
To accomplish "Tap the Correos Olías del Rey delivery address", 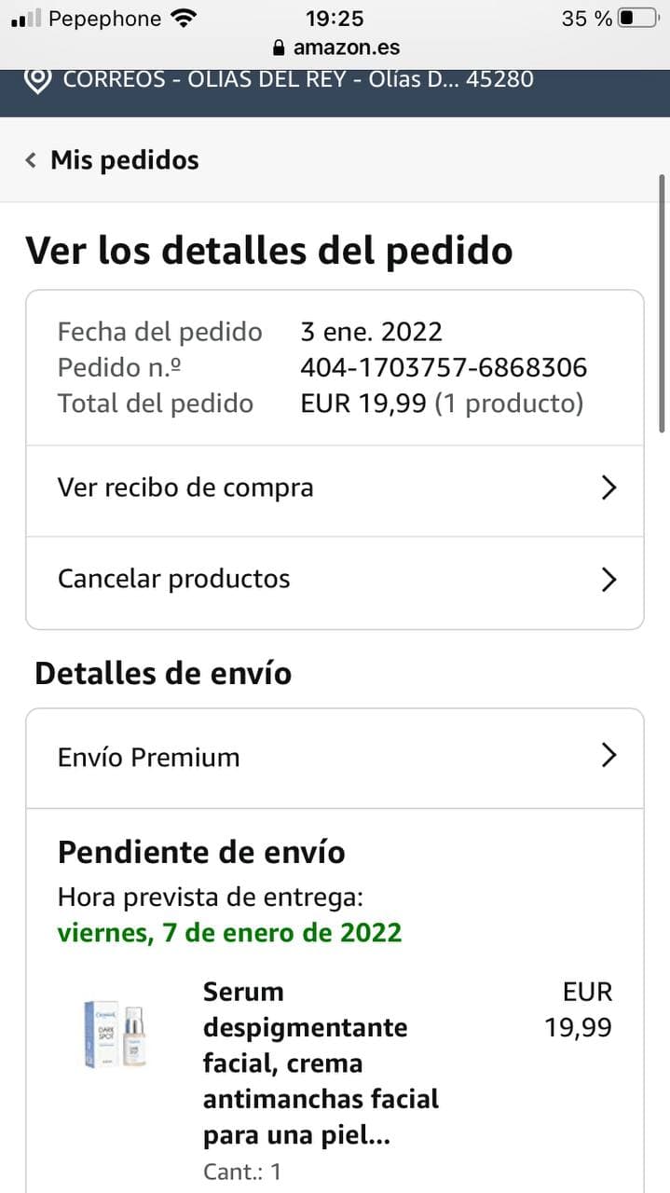I will 298,80.
